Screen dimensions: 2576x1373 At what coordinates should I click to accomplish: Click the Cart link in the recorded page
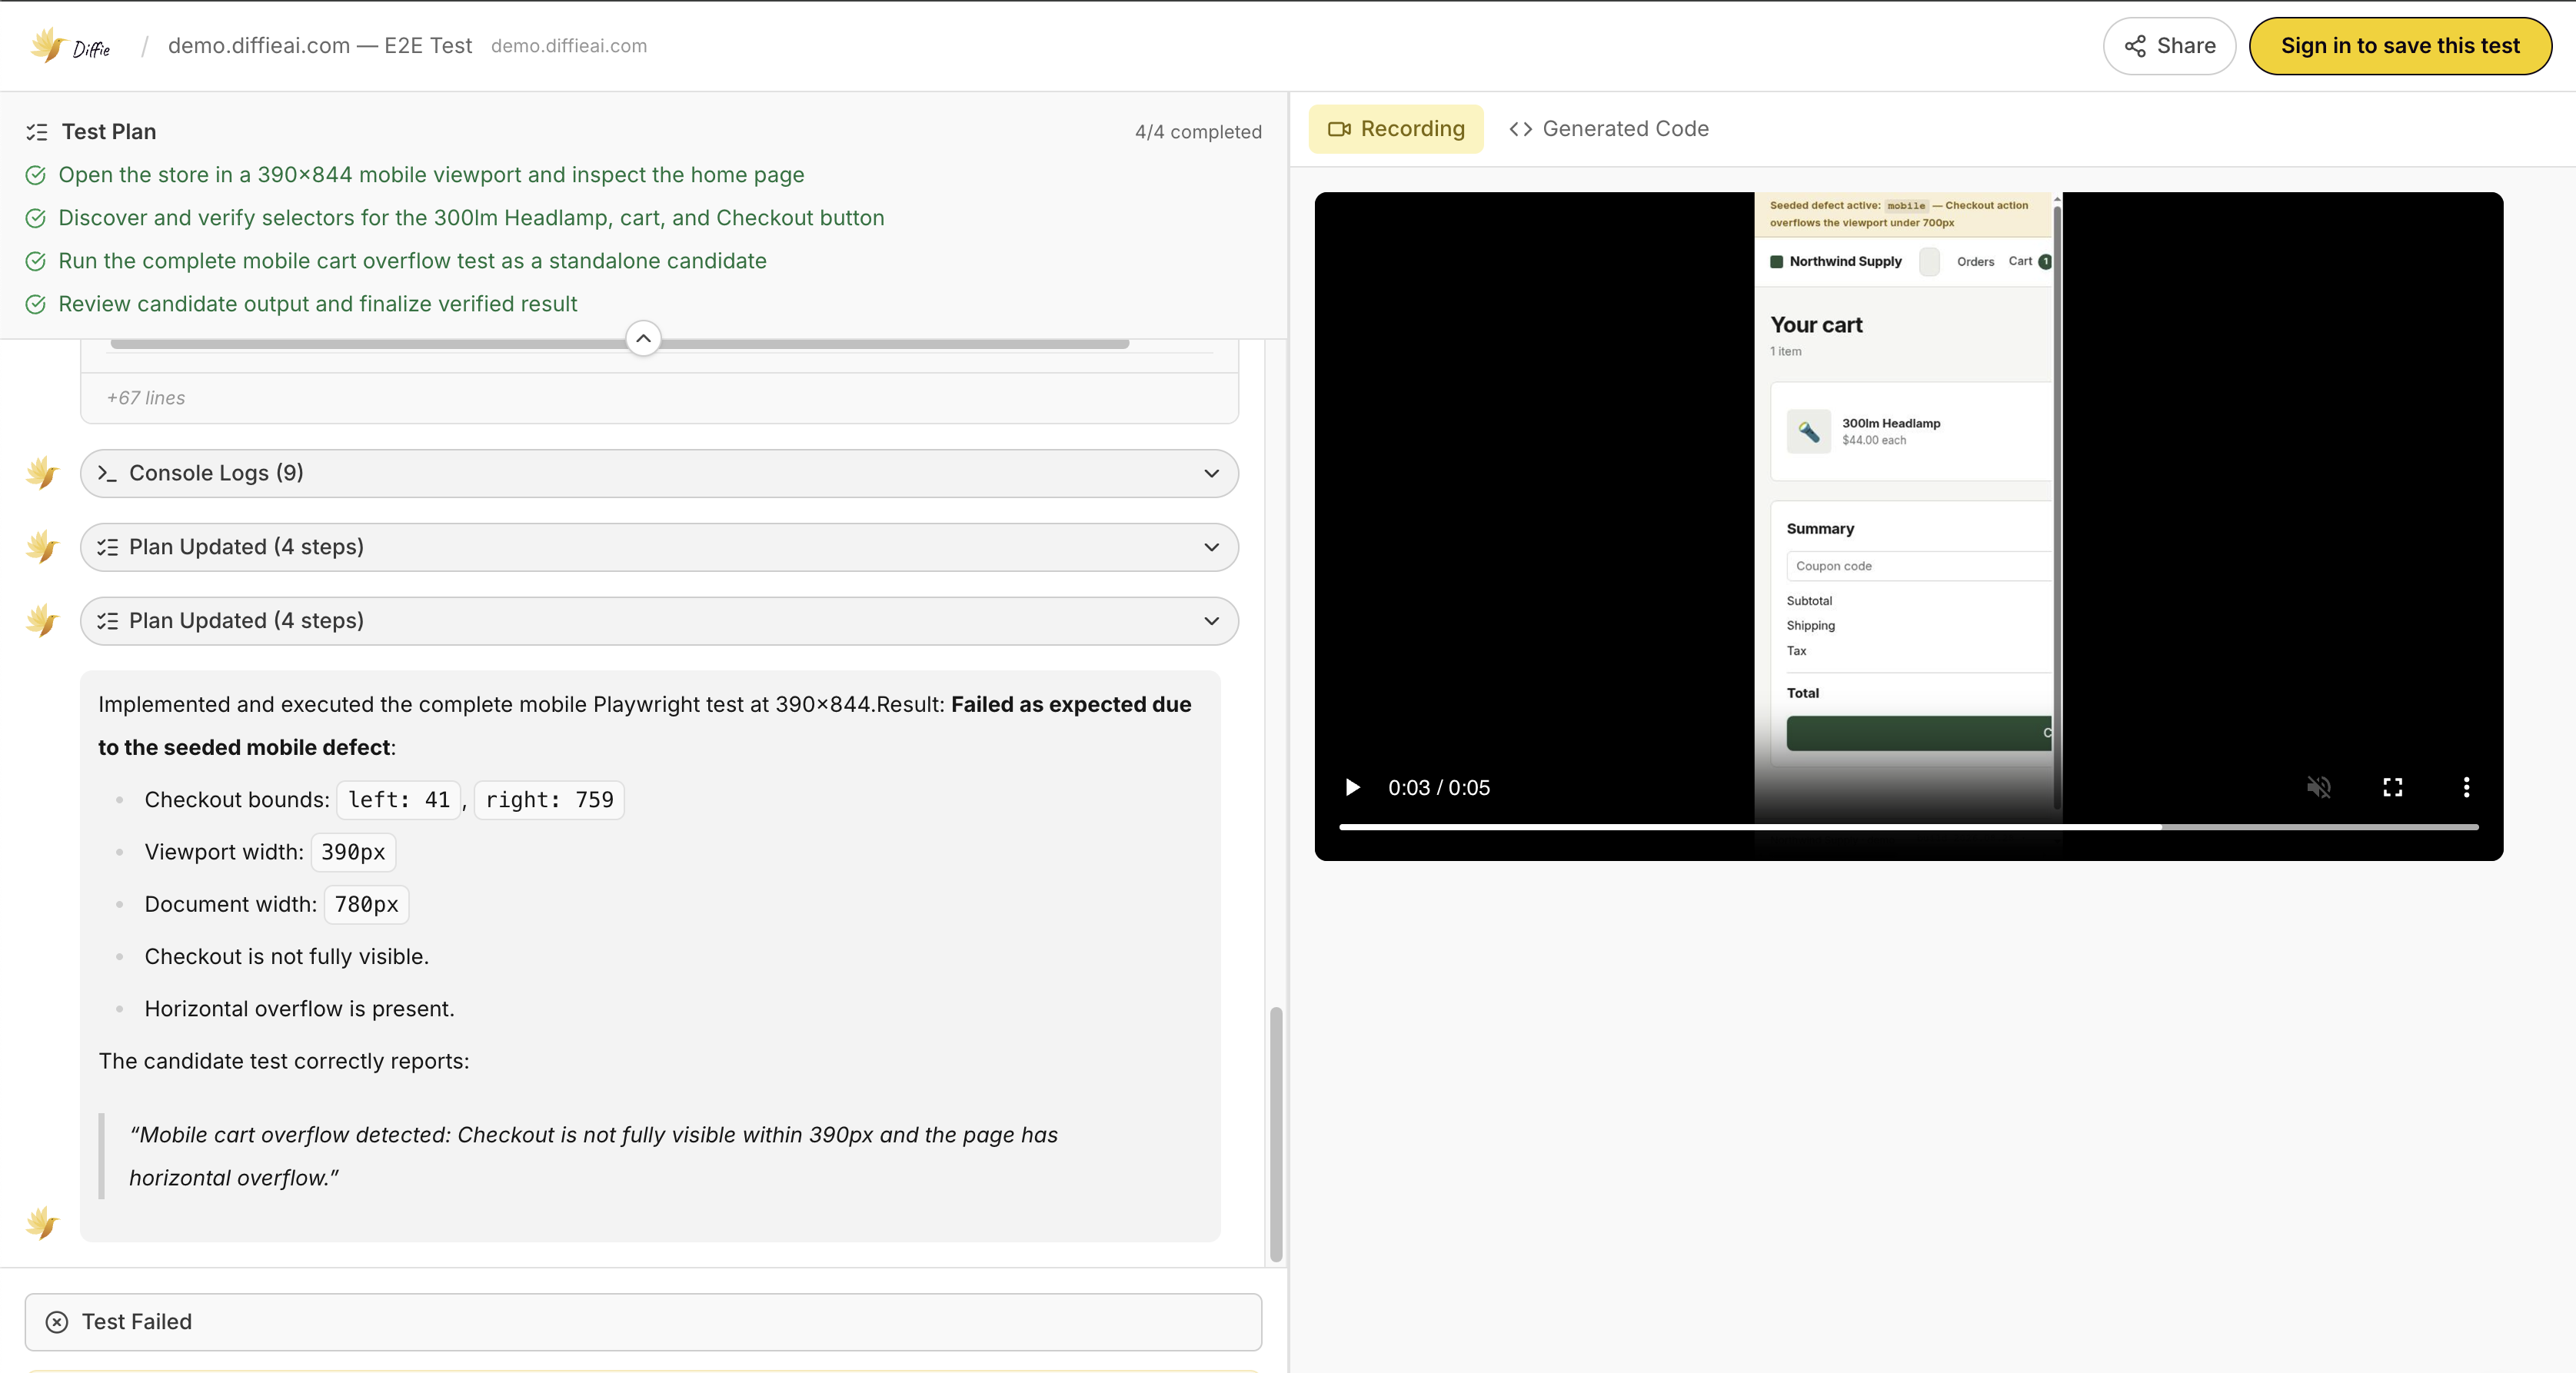point(2029,261)
